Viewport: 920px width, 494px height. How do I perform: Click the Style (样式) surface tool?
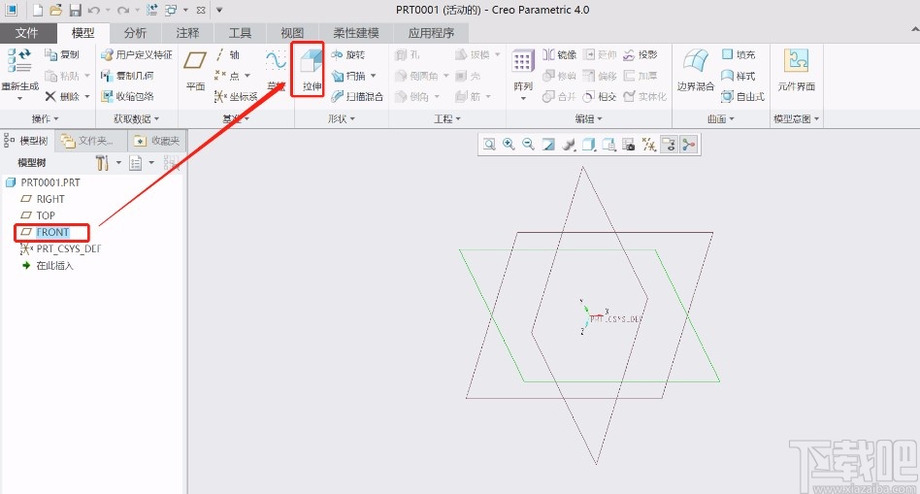point(738,76)
